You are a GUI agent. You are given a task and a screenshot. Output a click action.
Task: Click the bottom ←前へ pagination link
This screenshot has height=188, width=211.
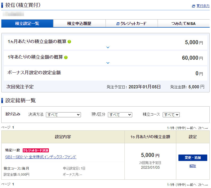[192, 185]
